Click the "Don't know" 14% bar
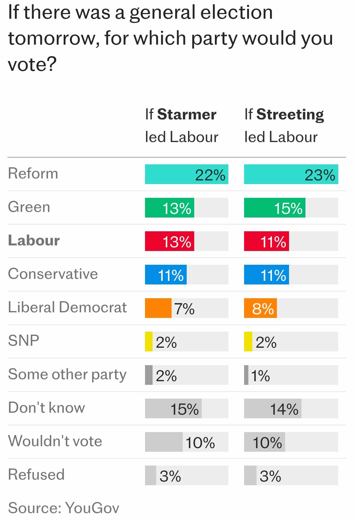 pyautogui.click(x=272, y=408)
